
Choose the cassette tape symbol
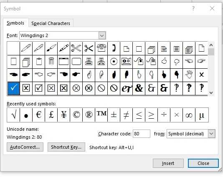[x=126, y=62]
